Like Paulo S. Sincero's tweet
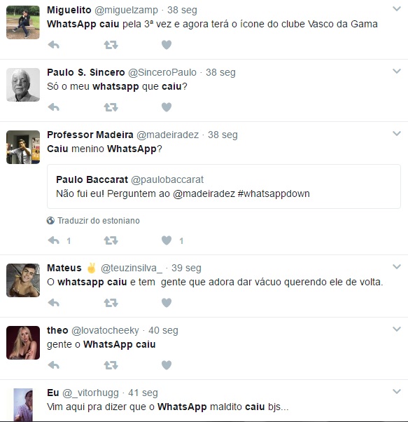The width and height of the screenshot is (408, 422). (x=167, y=107)
